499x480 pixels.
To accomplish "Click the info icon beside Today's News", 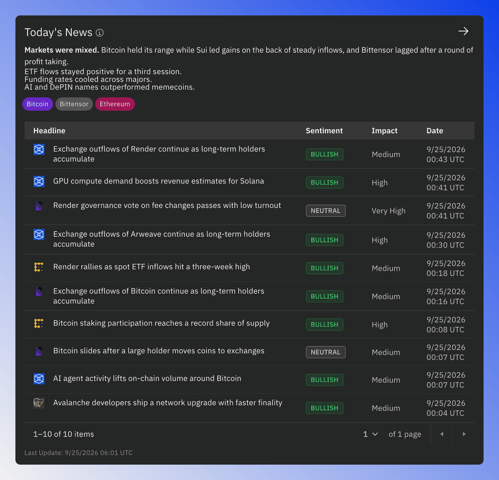I will (x=99, y=33).
